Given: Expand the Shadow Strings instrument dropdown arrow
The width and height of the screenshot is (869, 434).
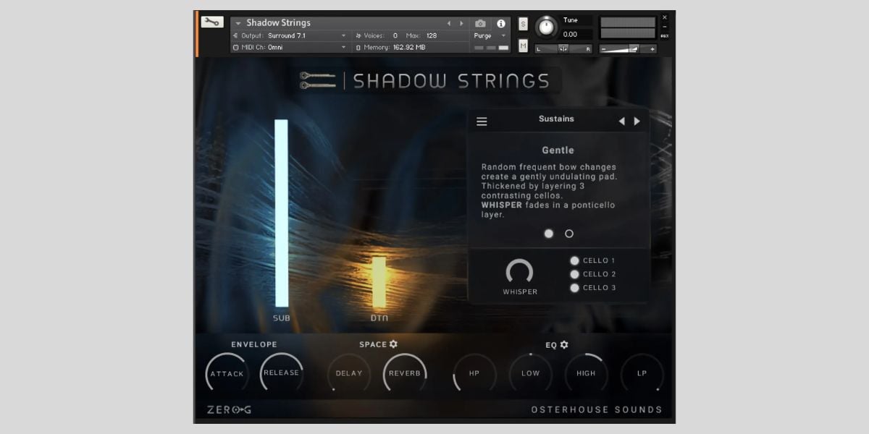Looking at the screenshot, I should coord(238,23).
